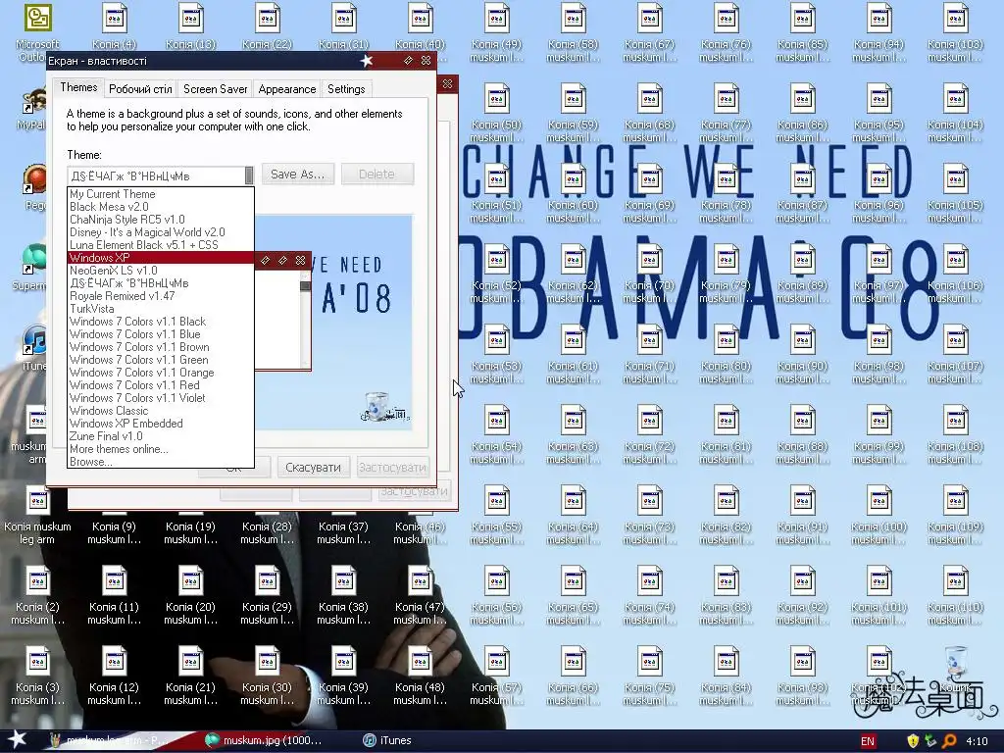Screen dimensions: 1004x753
Task: Click the tray clock showing 4:10
Action: pyautogui.click(x=977, y=741)
